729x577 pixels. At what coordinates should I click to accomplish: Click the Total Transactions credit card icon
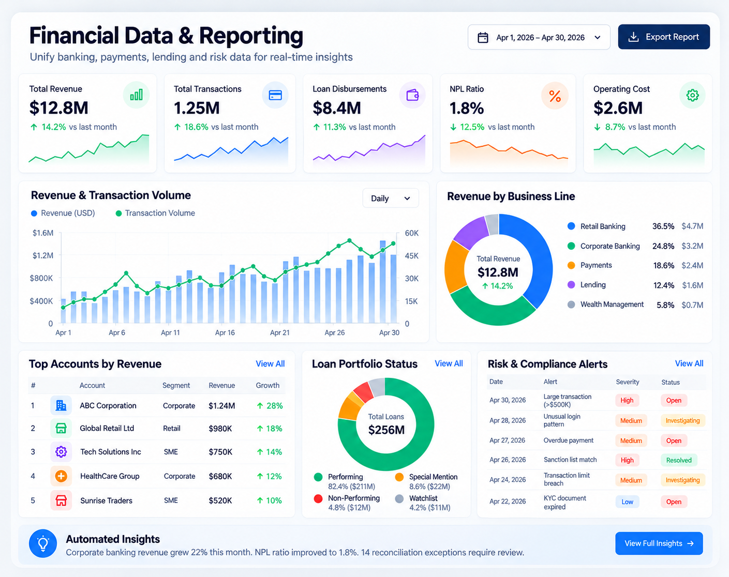pos(275,95)
